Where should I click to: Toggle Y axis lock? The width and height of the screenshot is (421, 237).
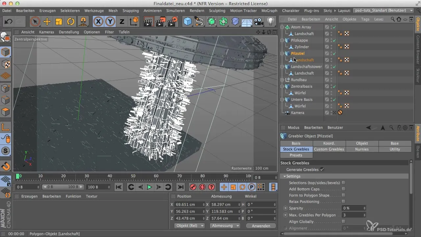(x=110, y=22)
